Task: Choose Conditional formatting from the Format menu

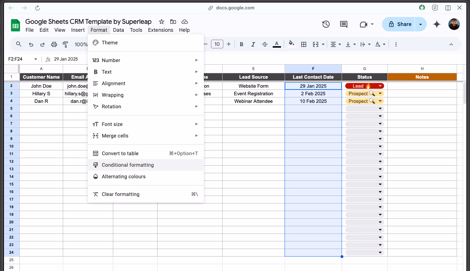Action: tap(146, 165)
